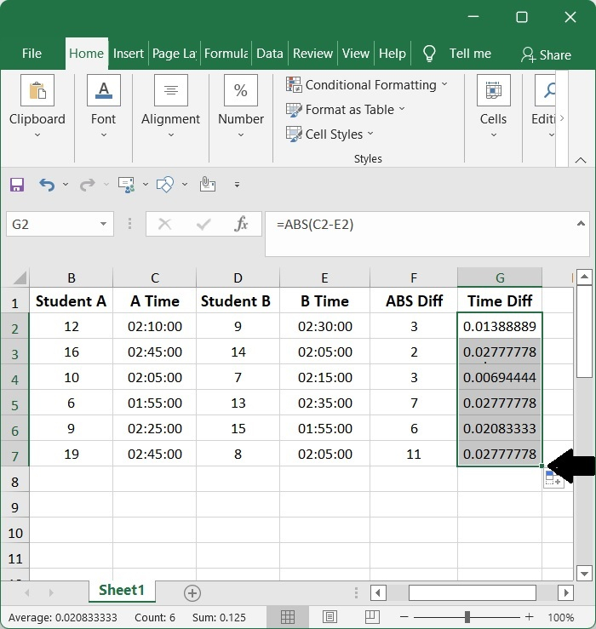Select the Sheet1 tab
Image resolution: width=596 pixels, height=629 pixels.
click(x=122, y=591)
